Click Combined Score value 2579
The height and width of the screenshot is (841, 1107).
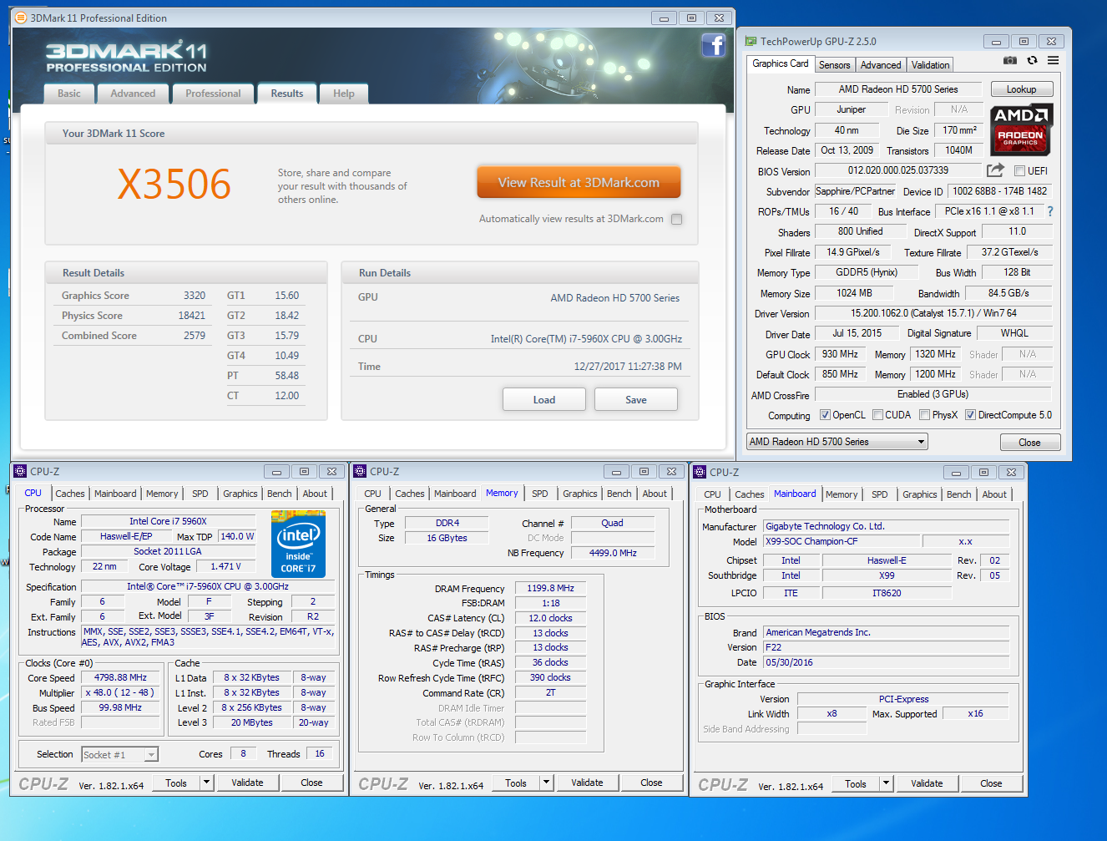(195, 336)
